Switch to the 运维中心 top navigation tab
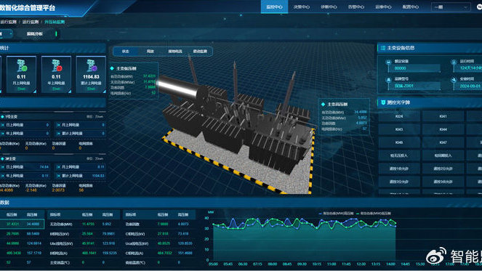Viewport: 482px width, 271px height. click(x=383, y=7)
